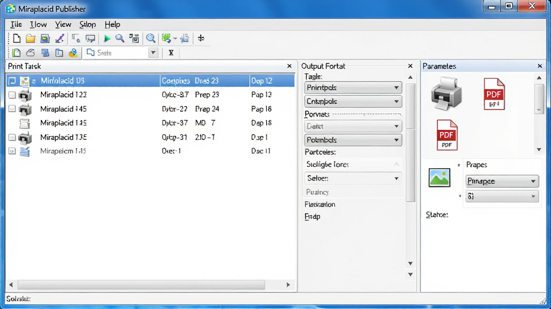
Task: Click the new blank document icon
Action: pos(17,38)
